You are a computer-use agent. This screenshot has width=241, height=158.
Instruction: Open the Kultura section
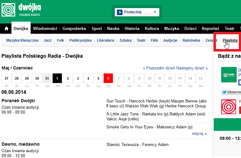point(152,28)
